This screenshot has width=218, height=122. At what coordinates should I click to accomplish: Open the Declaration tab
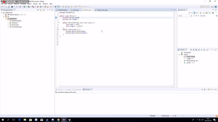pyautogui.click(x=77, y=89)
